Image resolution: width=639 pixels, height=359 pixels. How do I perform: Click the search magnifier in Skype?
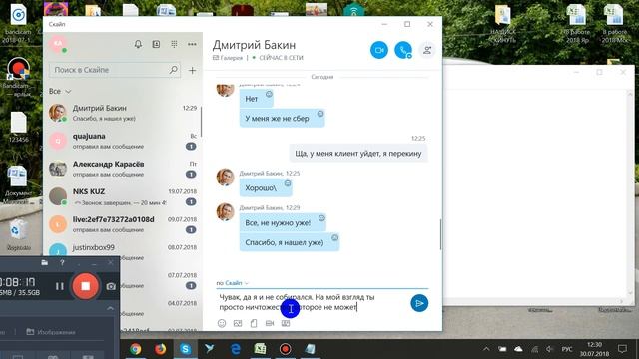point(173,70)
